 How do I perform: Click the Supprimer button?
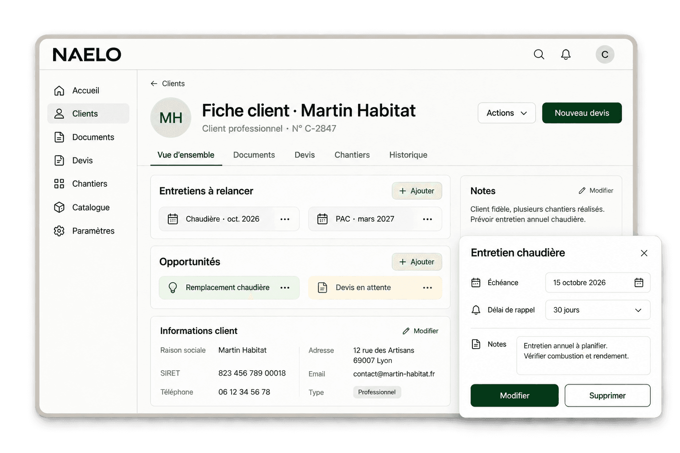(607, 395)
